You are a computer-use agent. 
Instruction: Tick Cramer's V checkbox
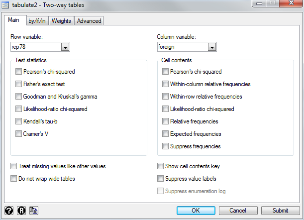[x=18, y=134]
